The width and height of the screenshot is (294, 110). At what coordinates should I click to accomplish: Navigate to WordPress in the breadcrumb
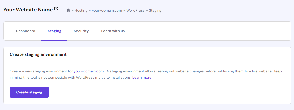[135, 11]
